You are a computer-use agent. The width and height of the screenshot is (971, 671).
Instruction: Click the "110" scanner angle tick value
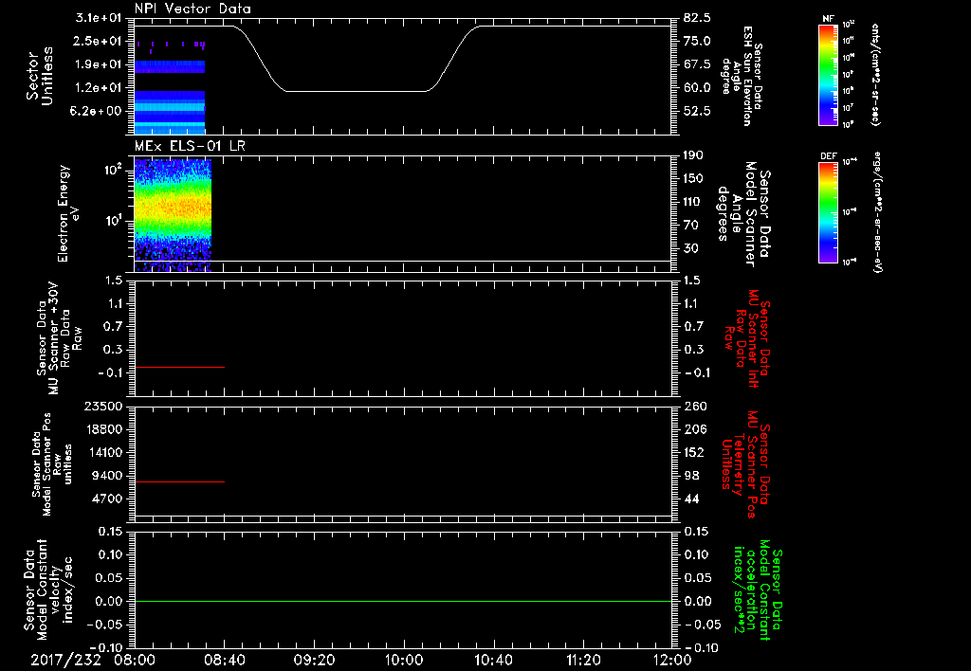click(x=693, y=202)
